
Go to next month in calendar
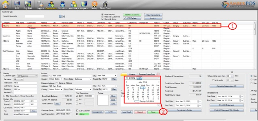[x=159, y=82]
